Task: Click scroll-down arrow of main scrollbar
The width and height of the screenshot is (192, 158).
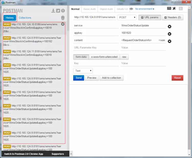Action: (189, 155)
